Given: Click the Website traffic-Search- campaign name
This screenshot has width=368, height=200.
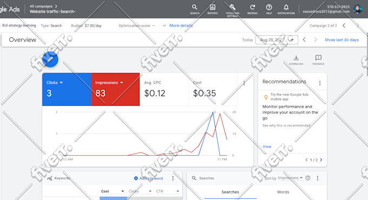Looking at the screenshot, I should pyautogui.click(x=52, y=11).
